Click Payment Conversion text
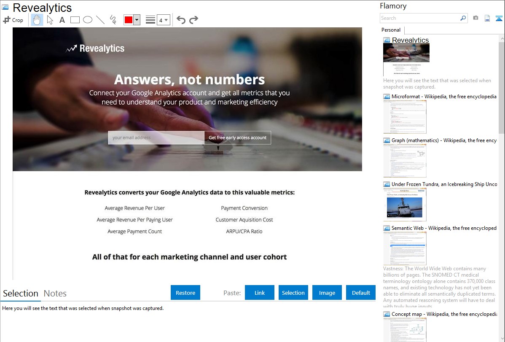This screenshot has width=505, height=342. tap(244, 208)
